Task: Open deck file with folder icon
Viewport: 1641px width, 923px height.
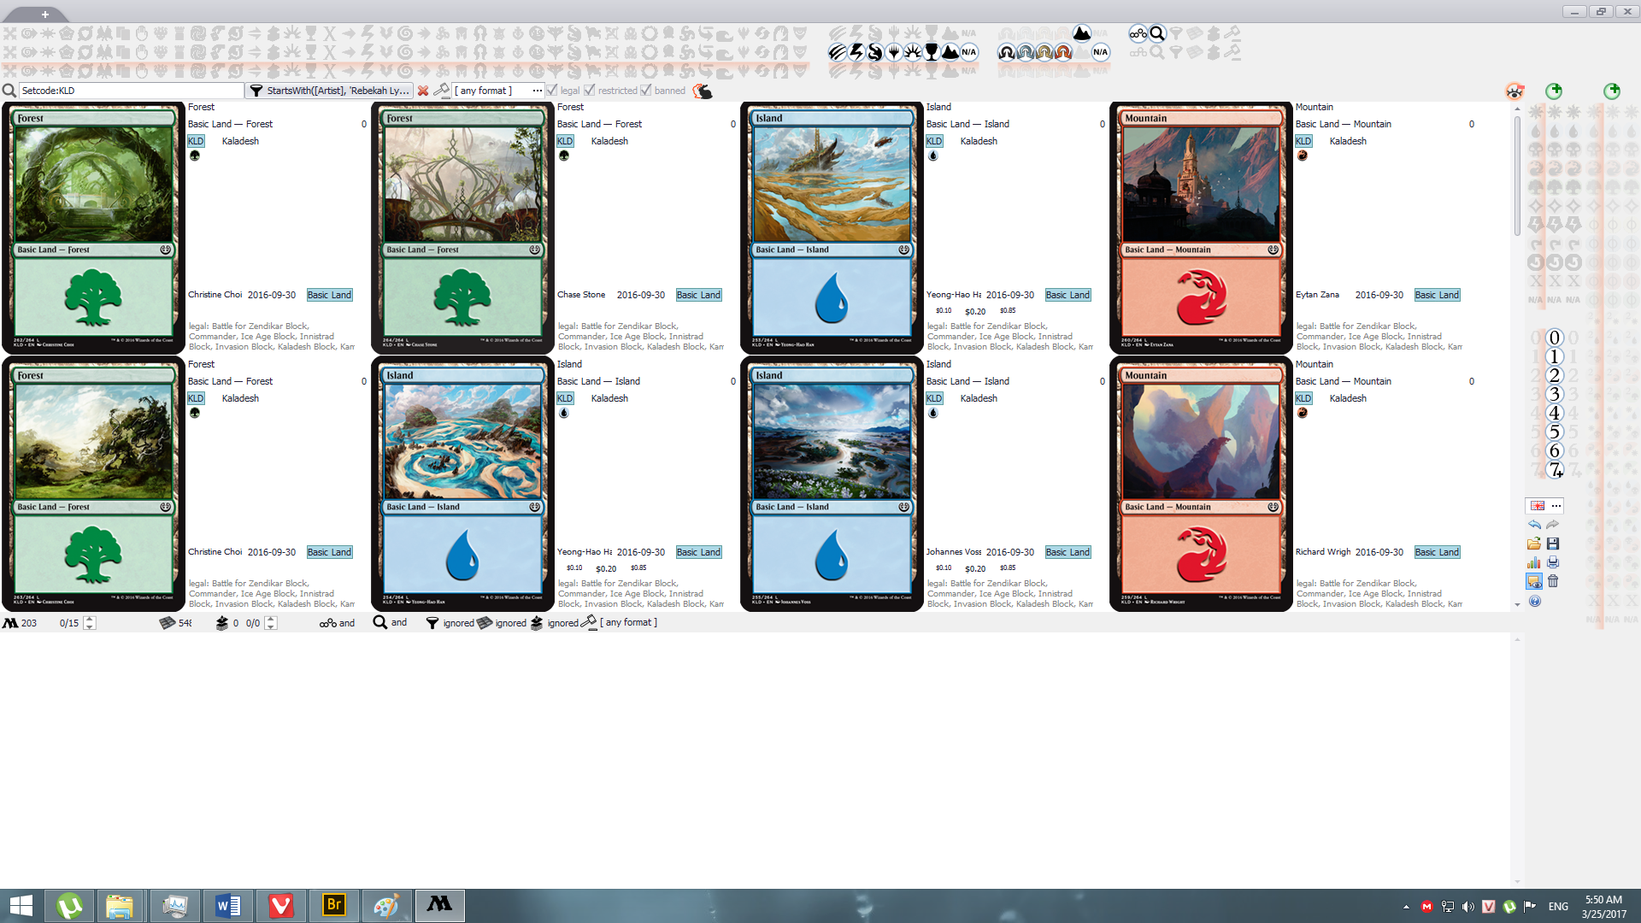Action: (x=1534, y=544)
